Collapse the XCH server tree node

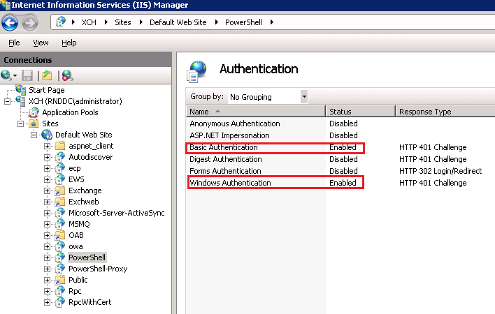tap(7, 101)
